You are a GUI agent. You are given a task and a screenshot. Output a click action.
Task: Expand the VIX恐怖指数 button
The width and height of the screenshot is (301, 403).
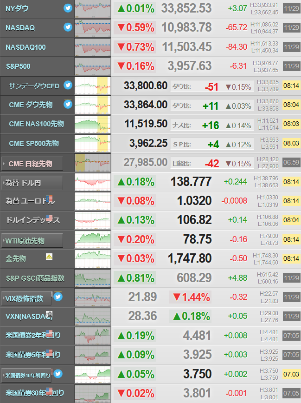coord(26,298)
